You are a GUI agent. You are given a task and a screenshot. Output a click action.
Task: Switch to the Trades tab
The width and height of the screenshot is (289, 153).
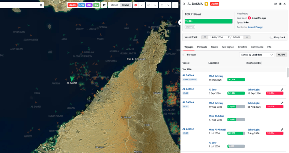tap(214, 47)
